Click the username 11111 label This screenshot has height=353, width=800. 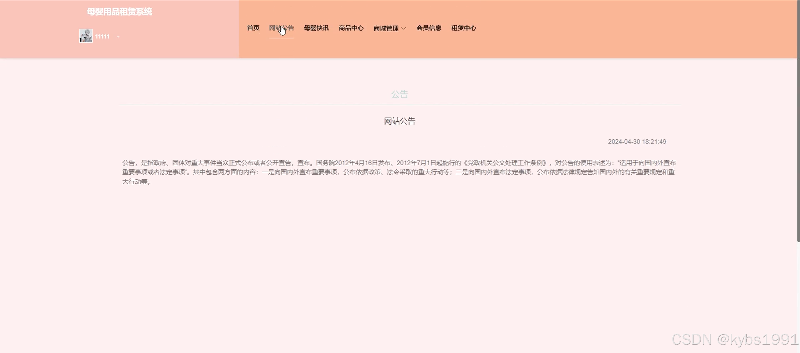pos(102,37)
